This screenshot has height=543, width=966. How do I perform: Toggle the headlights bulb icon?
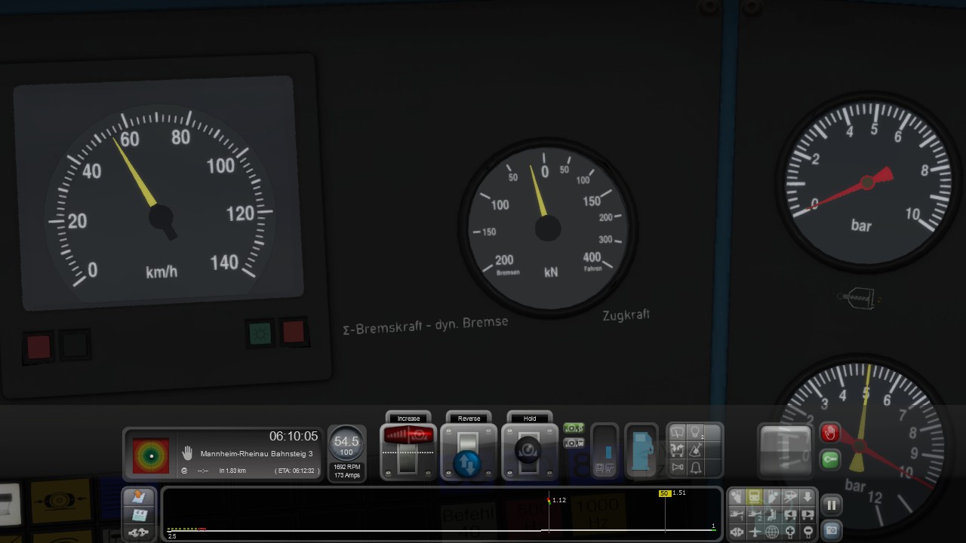pos(695,432)
